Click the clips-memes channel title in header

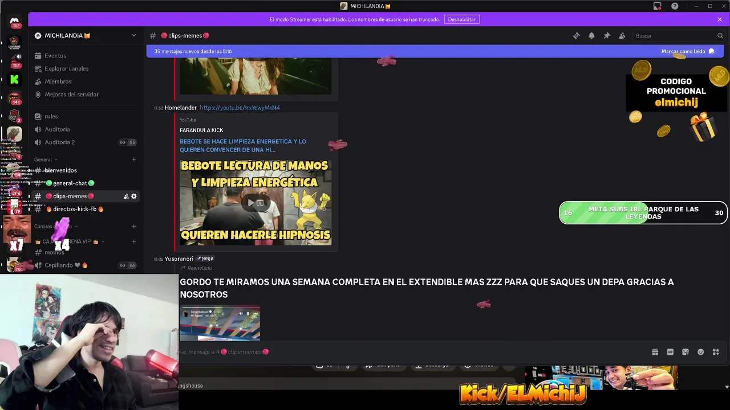(x=185, y=35)
